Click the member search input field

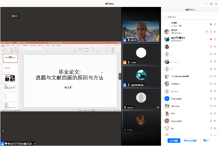tap(190, 17)
